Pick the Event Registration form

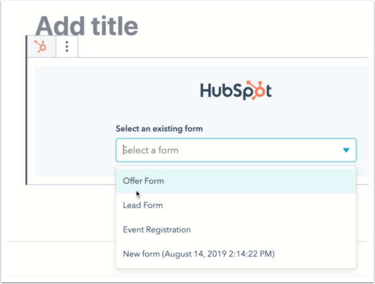click(157, 230)
